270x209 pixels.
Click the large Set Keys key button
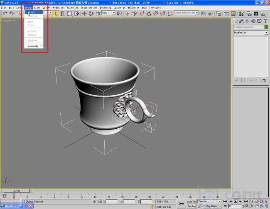click(x=181, y=204)
